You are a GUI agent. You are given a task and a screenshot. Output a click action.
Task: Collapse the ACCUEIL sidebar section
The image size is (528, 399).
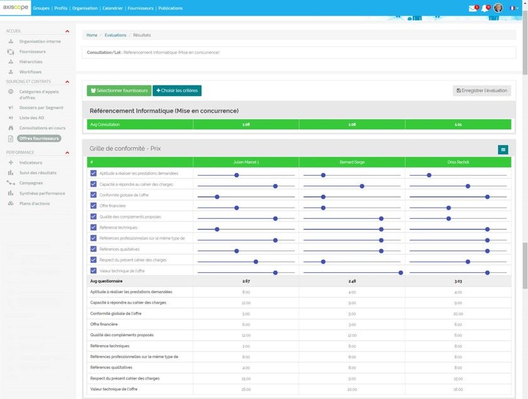[x=67, y=31]
